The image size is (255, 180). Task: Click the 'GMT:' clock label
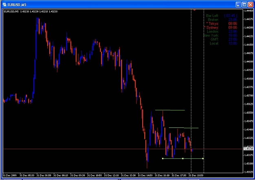pos(215,40)
